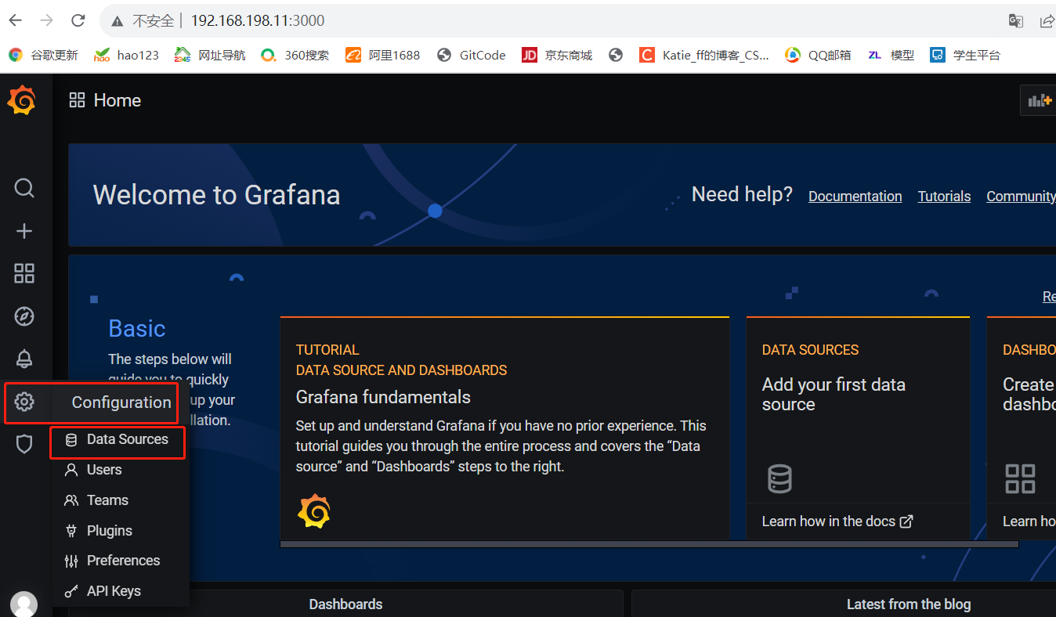
Task: Open the 模型 bookmark
Action: point(891,55)
